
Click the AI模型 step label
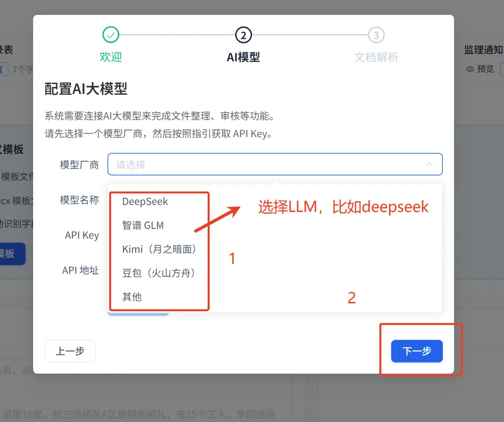click(x=243, y=57)
